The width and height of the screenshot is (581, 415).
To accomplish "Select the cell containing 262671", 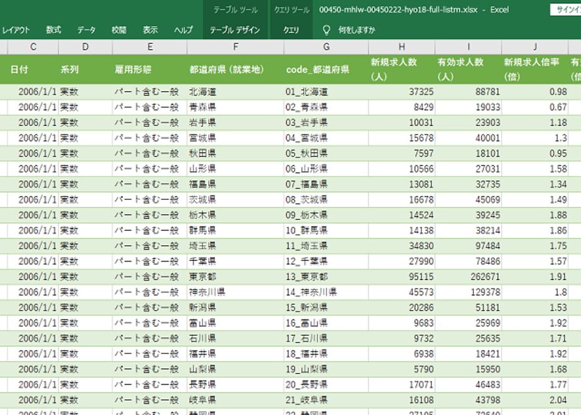I will (468, 277).
